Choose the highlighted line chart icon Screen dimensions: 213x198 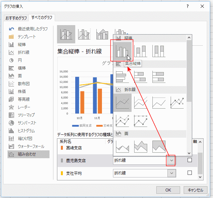[x=122, y=102]
